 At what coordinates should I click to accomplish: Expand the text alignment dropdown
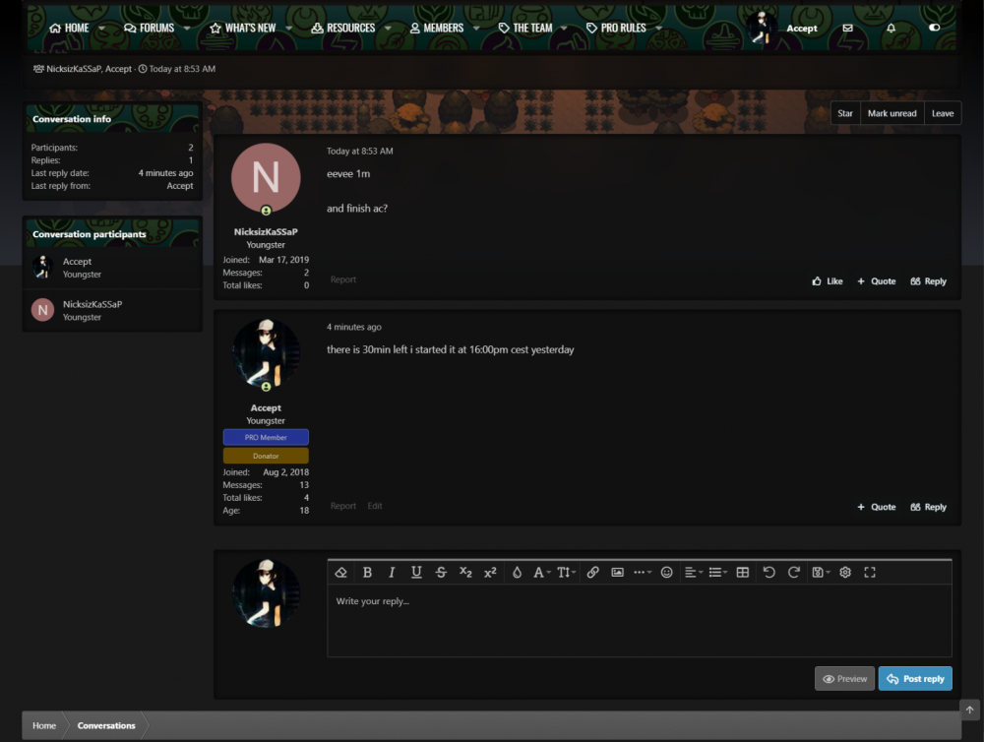[692, 573]
